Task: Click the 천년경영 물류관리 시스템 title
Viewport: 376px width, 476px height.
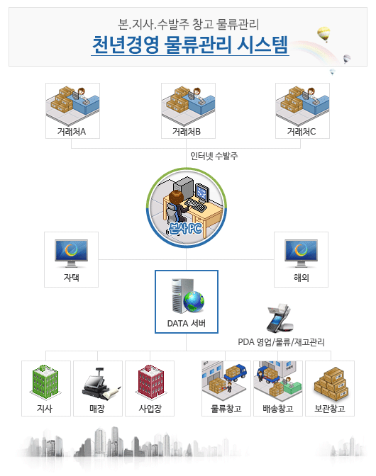Action: coord(190,45)
